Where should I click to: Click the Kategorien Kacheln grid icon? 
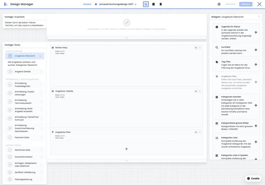pyautogui.click(x=217, y=97)
